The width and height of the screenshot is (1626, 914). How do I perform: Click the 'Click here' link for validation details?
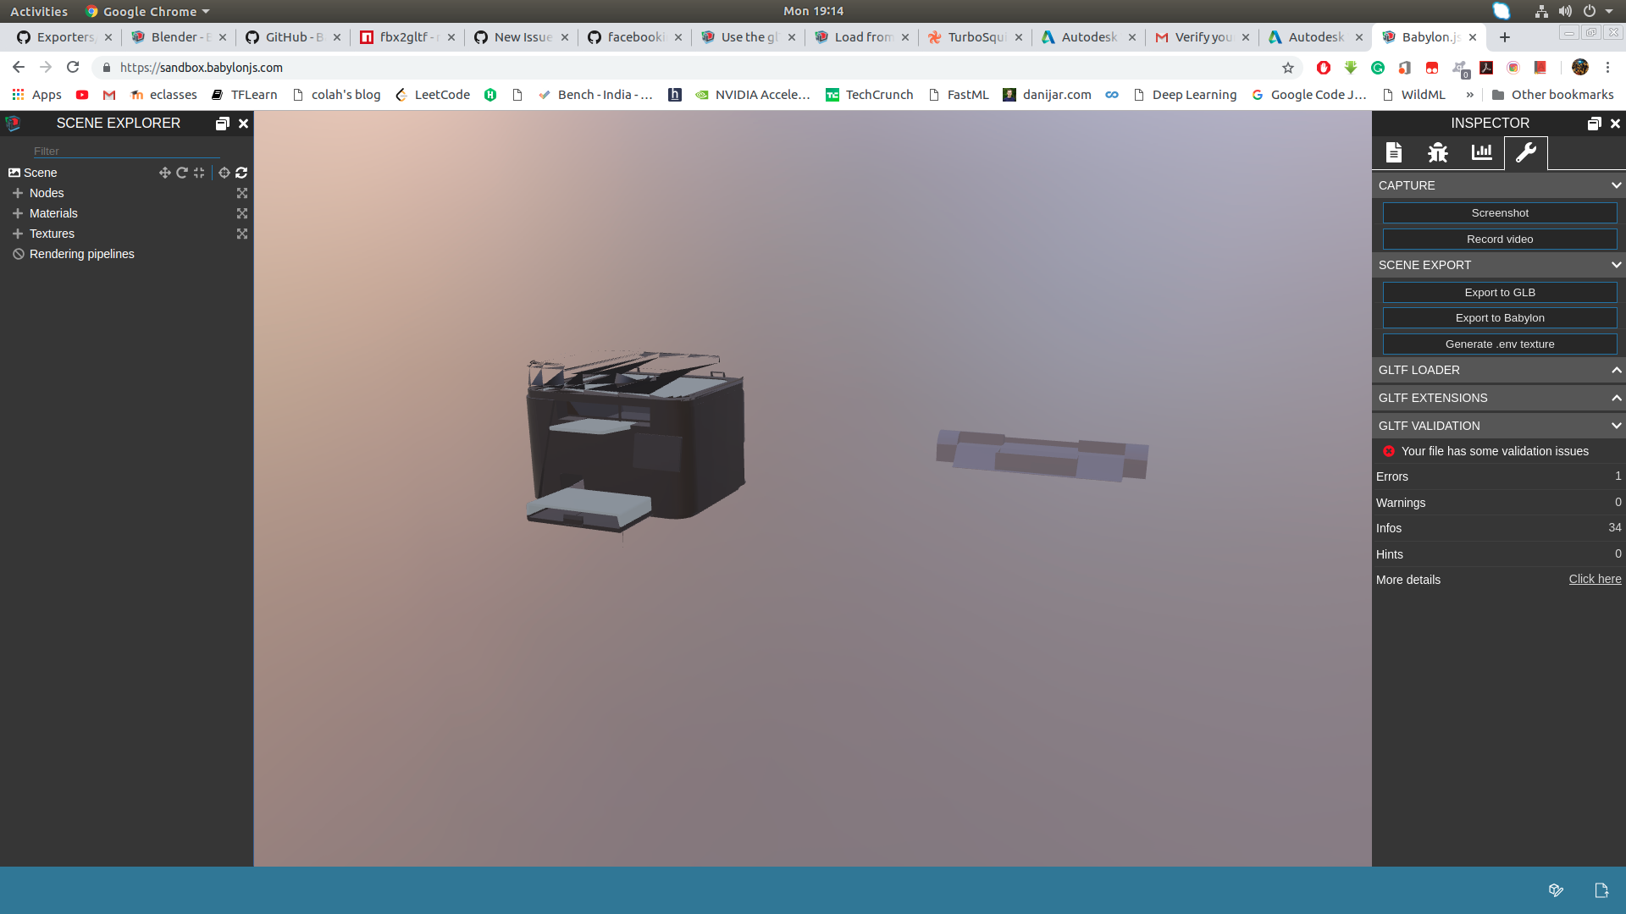coord(1595,579)
